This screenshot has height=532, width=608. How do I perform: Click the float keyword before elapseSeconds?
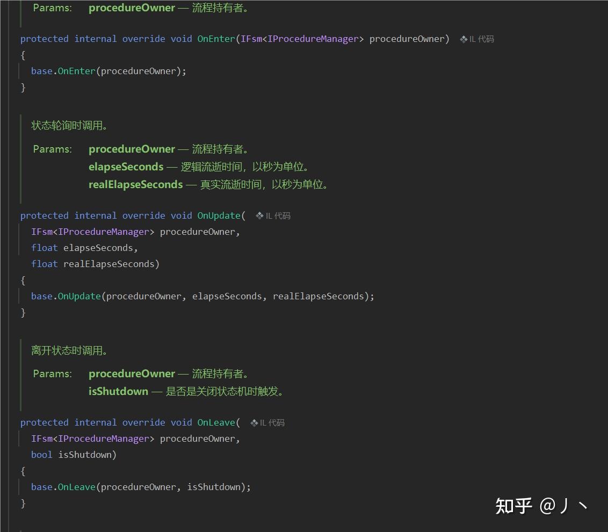pos(44,248)
